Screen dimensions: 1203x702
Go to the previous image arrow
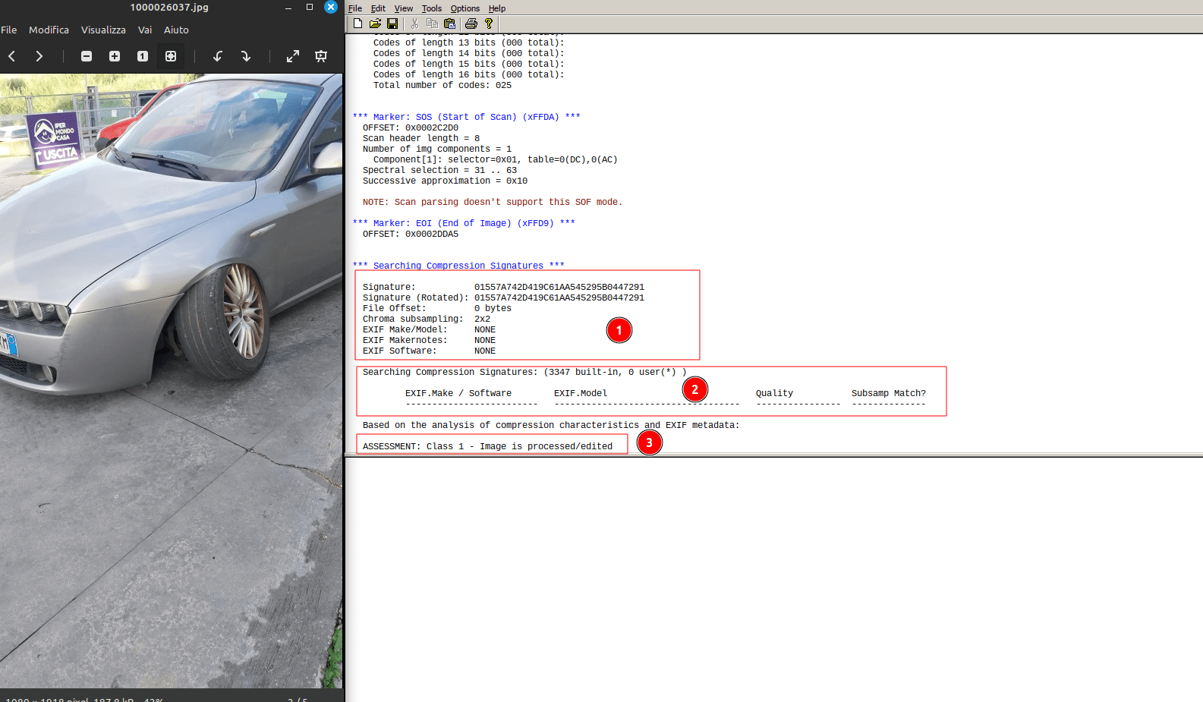(x=12, y=56)
